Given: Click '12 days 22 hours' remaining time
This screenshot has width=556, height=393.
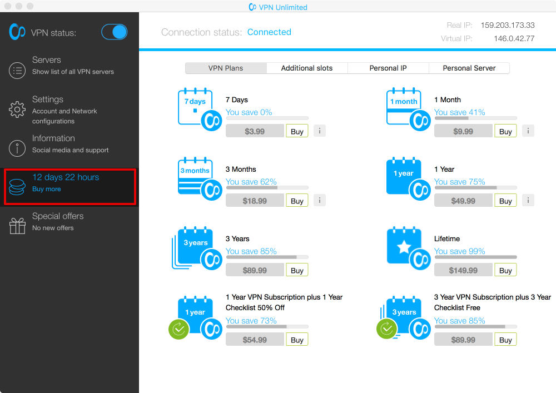Looking at the screenshot, I should click(x=66, y=177).
